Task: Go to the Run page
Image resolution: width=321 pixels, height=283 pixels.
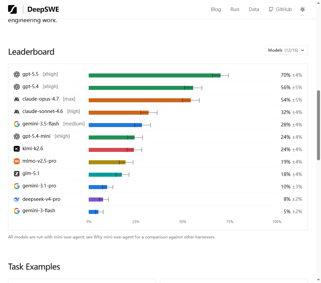Action: click(x=235, y=9)
